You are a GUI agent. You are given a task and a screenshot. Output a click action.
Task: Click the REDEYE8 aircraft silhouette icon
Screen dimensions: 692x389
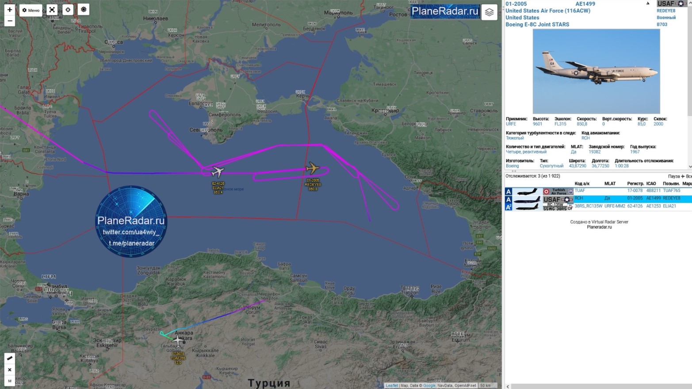coord(527,199)
